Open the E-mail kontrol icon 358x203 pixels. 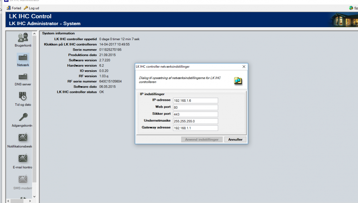pyautogui.click(x=23, y=159)
